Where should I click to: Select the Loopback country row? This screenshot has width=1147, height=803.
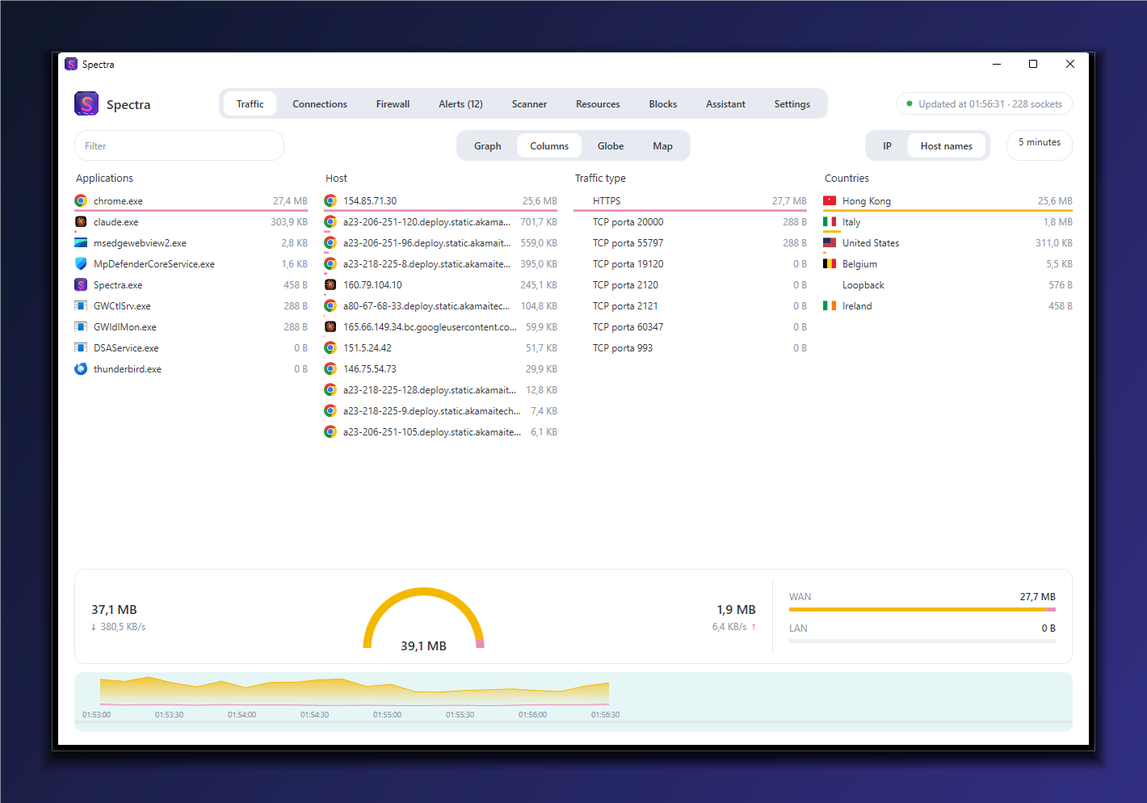[947, 285]
